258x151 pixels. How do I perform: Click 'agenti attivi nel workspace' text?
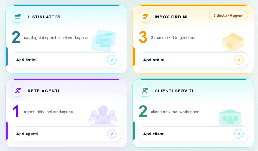(49, 112)
